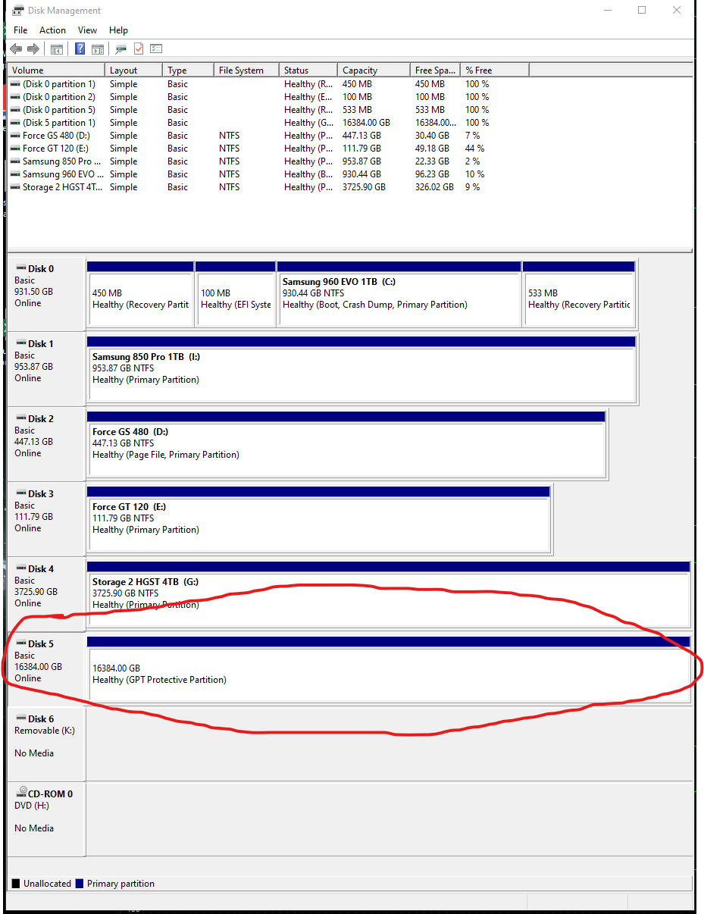Open the View menu
704x914 pixels.
coord(87,30)
